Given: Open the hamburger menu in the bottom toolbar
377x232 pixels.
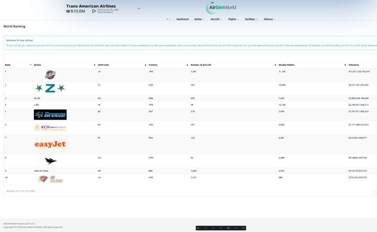Looking at the screenshot, I should [244, 228].
